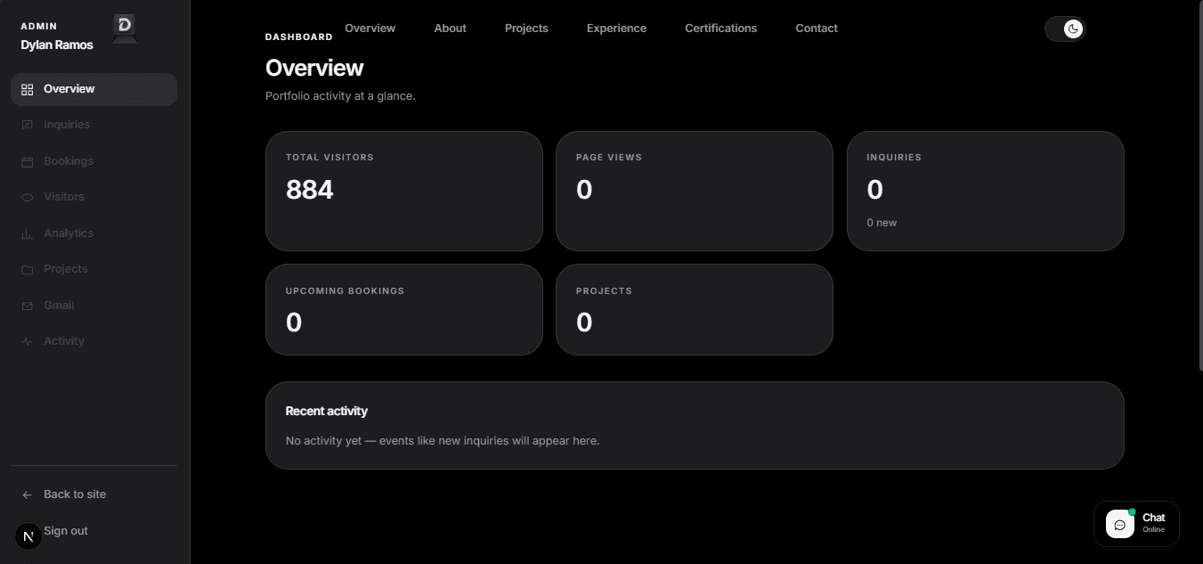Viewport: 1203px width, 564px height.
Task: Open Gmail from the sidebar
Action: (59, 306)
